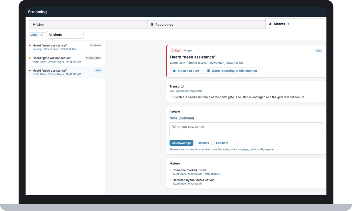Switch to the Live tab

tap(88, 25)
